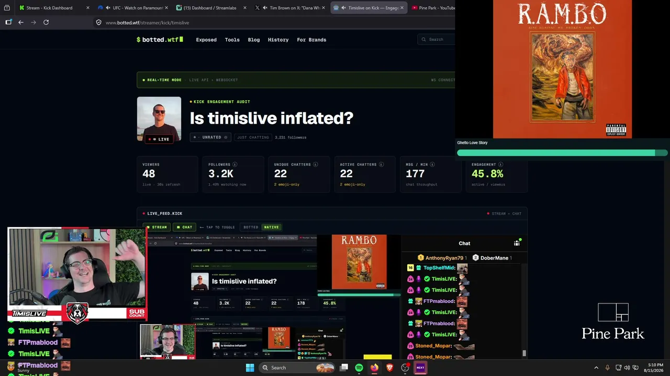
Task: Click the Windows taskbar search box
Action: coord(297,368)
